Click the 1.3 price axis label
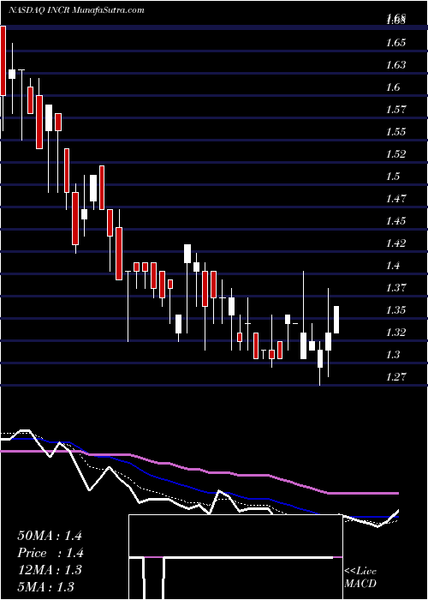Screen dimensions: 428x600 pyautogui.click(x=393, y=354)
